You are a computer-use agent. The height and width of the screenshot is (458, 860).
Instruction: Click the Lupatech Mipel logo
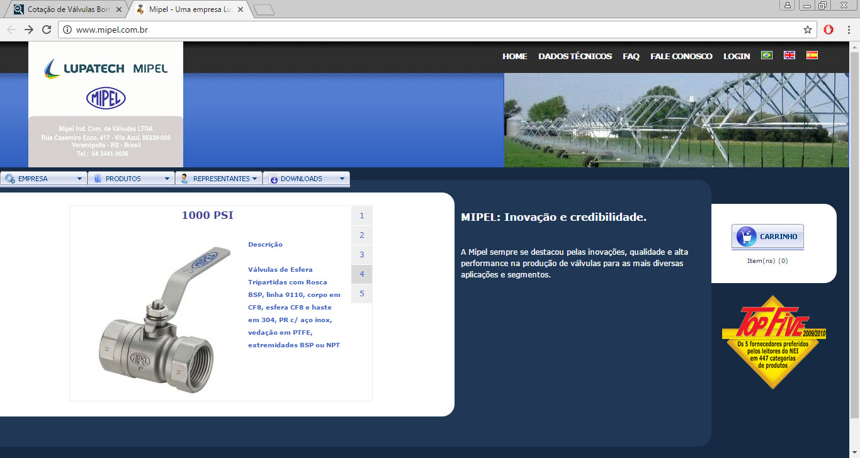coord(106,69)
